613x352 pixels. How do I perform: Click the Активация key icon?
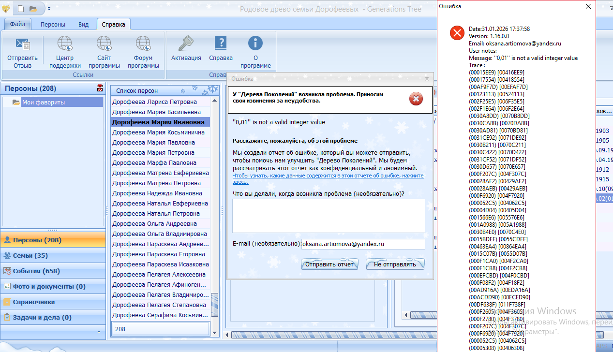coord(186,44)
